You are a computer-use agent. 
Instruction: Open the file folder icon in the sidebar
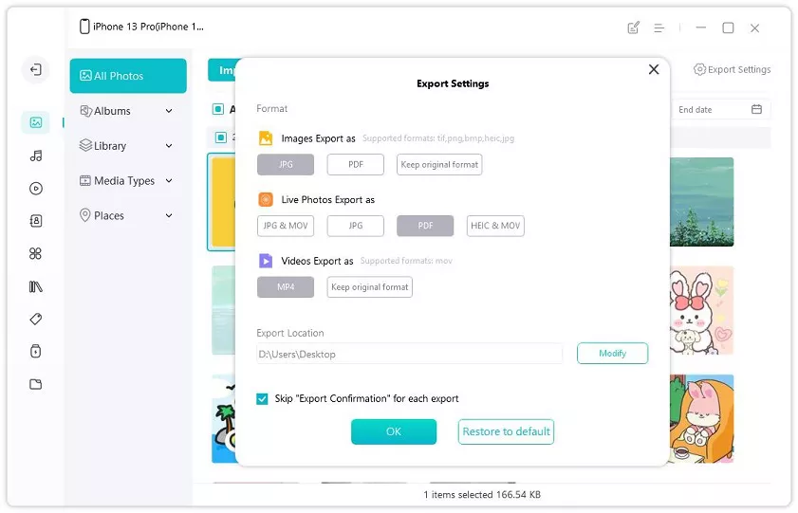pyautogui.click(x=36, y=384)
